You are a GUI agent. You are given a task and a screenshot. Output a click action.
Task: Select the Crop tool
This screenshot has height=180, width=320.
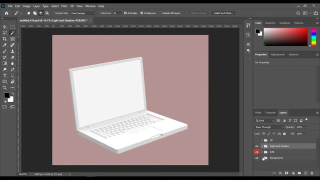(4, 39)
